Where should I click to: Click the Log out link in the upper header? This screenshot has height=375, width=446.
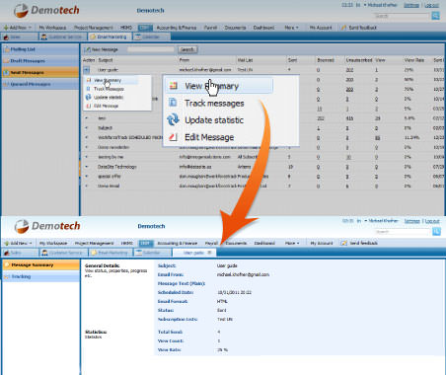[x=431, y=5]
